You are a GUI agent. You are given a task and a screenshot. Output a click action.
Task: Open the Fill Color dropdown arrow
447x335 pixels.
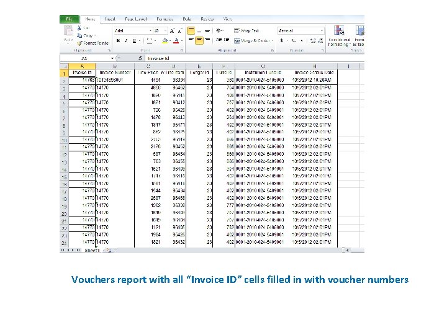pos(170,41)
